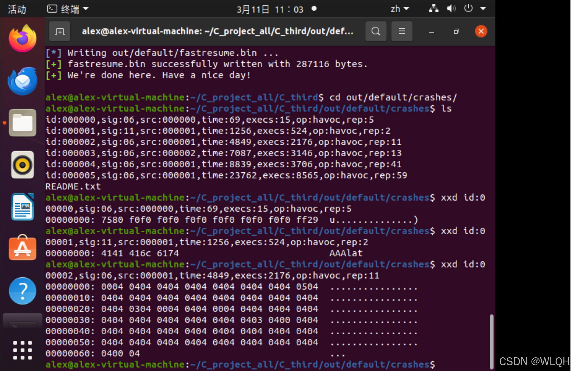Launch LibreOffice Writer from the dock
This screenshot has height=371, width=571.
click(22, 207)
